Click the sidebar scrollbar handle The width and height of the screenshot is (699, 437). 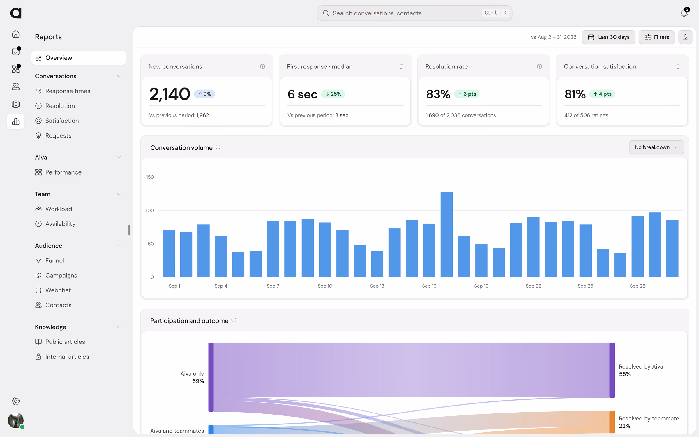pos(129,230)
